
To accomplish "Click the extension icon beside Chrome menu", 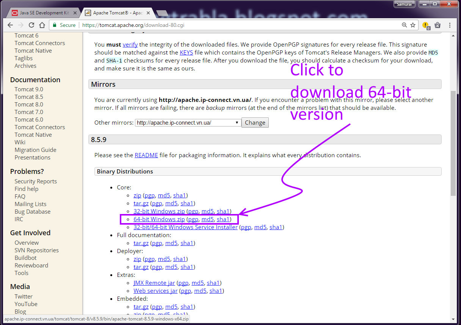I will click(x=437, y=25).
